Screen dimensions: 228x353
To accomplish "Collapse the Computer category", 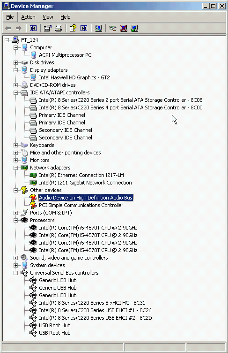I will click(15, 47).
